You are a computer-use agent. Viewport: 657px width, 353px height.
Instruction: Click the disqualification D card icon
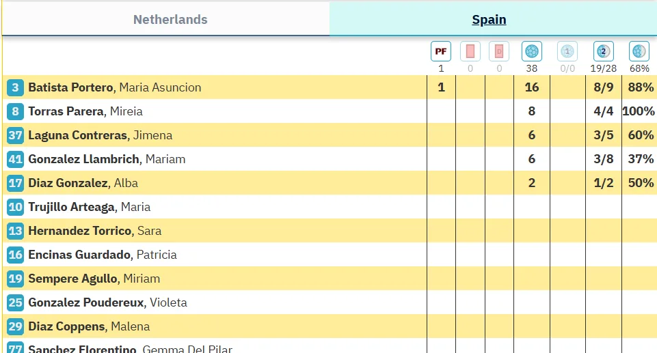(x=499, y=51)
